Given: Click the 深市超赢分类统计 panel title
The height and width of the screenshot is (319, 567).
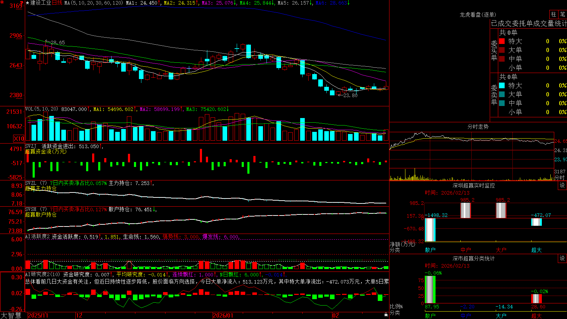Looking at the screenshot, I should point(473,258).
